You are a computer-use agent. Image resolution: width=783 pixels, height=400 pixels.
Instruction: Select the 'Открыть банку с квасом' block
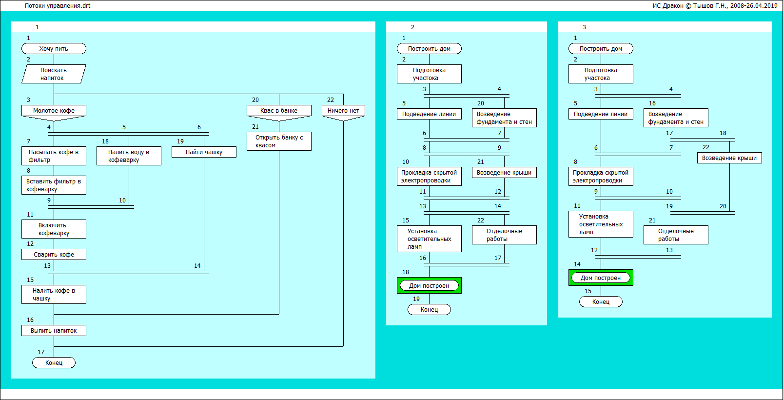(279, 141)
